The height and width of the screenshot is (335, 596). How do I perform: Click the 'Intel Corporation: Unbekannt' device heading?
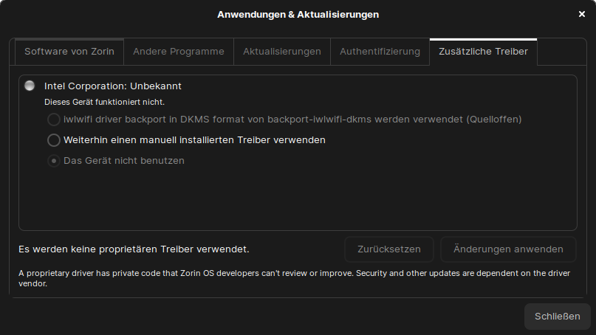tap(112, 86)
